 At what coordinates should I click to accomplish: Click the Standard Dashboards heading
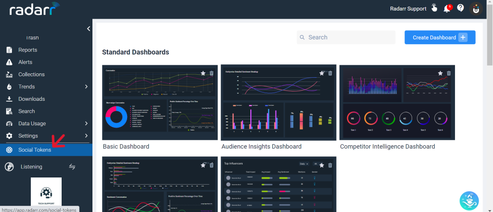[x=135, y=52]
